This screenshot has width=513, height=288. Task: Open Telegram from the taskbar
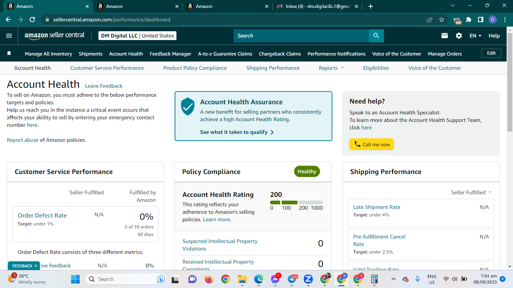tap(292, 279)
